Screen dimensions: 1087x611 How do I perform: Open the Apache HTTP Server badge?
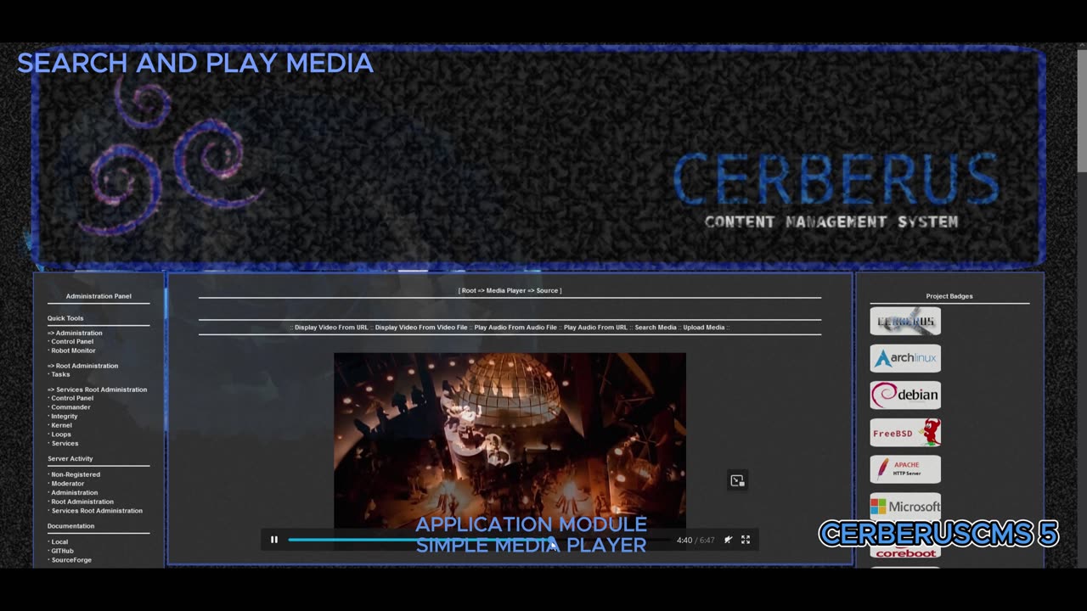905,469
